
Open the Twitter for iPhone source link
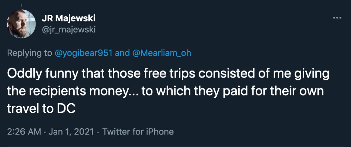(138, 132)
